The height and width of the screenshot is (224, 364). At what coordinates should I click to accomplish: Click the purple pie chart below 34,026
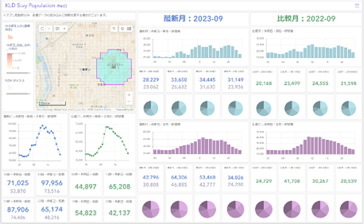235,209
